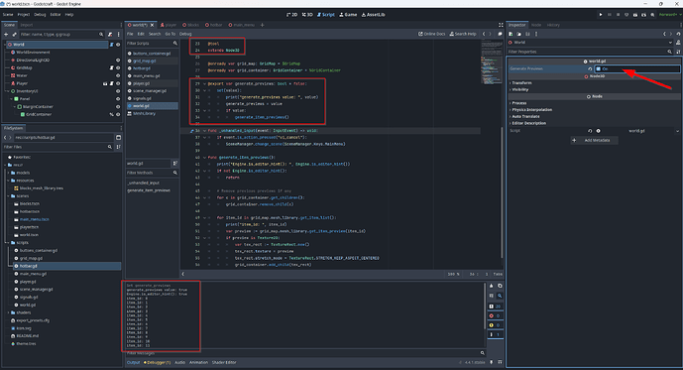Screen dimensions: 683x370
Task: Switch to the Node tab
Action: [536, 25]
